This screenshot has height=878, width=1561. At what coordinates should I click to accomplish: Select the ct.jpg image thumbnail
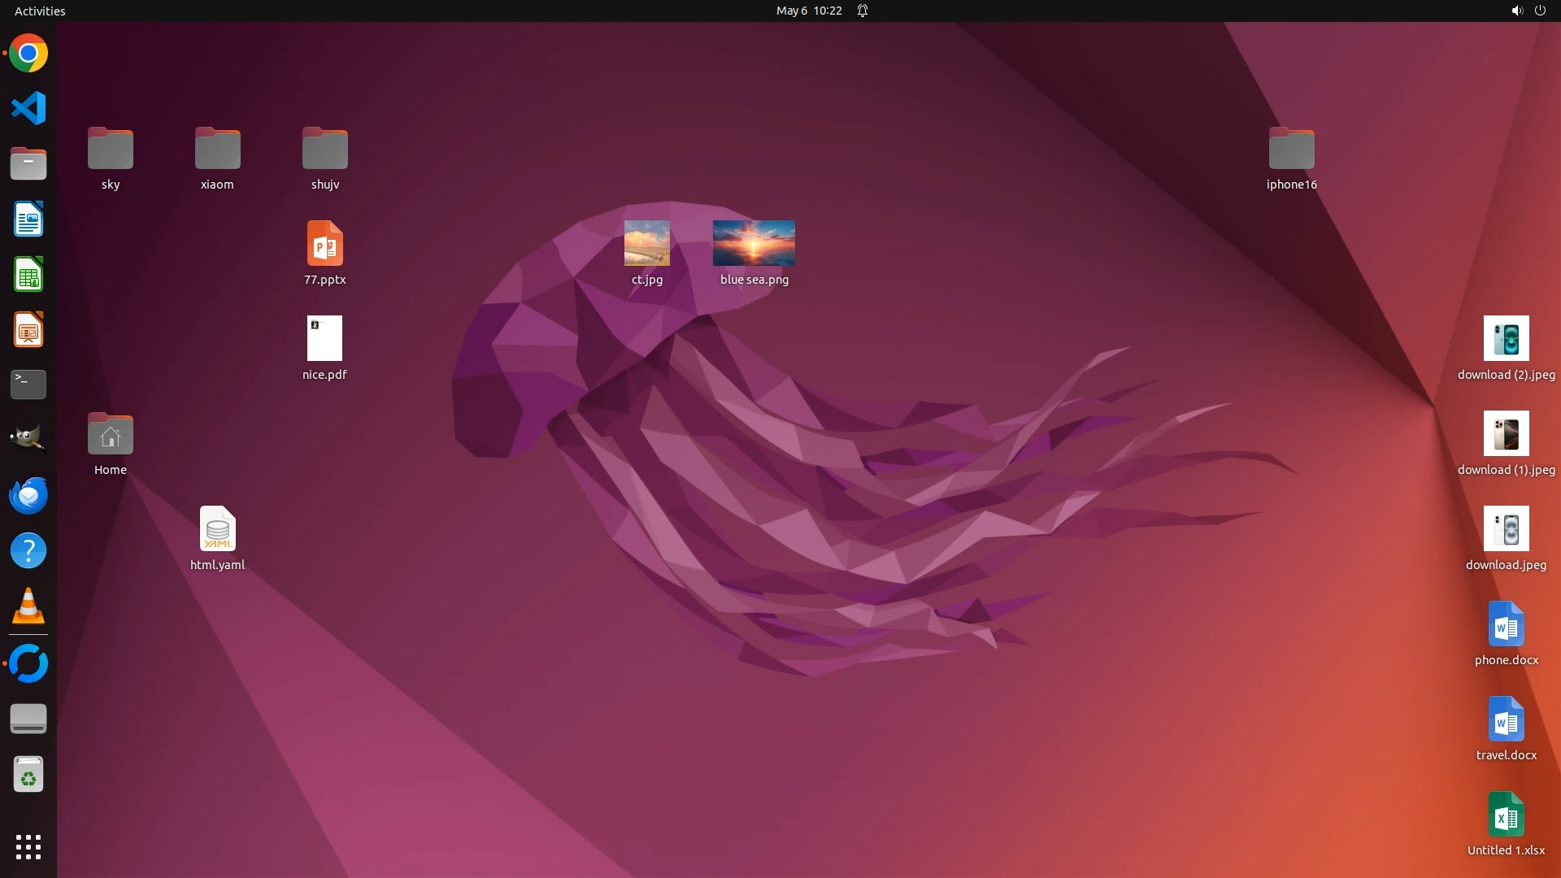(x=646, y=243)
